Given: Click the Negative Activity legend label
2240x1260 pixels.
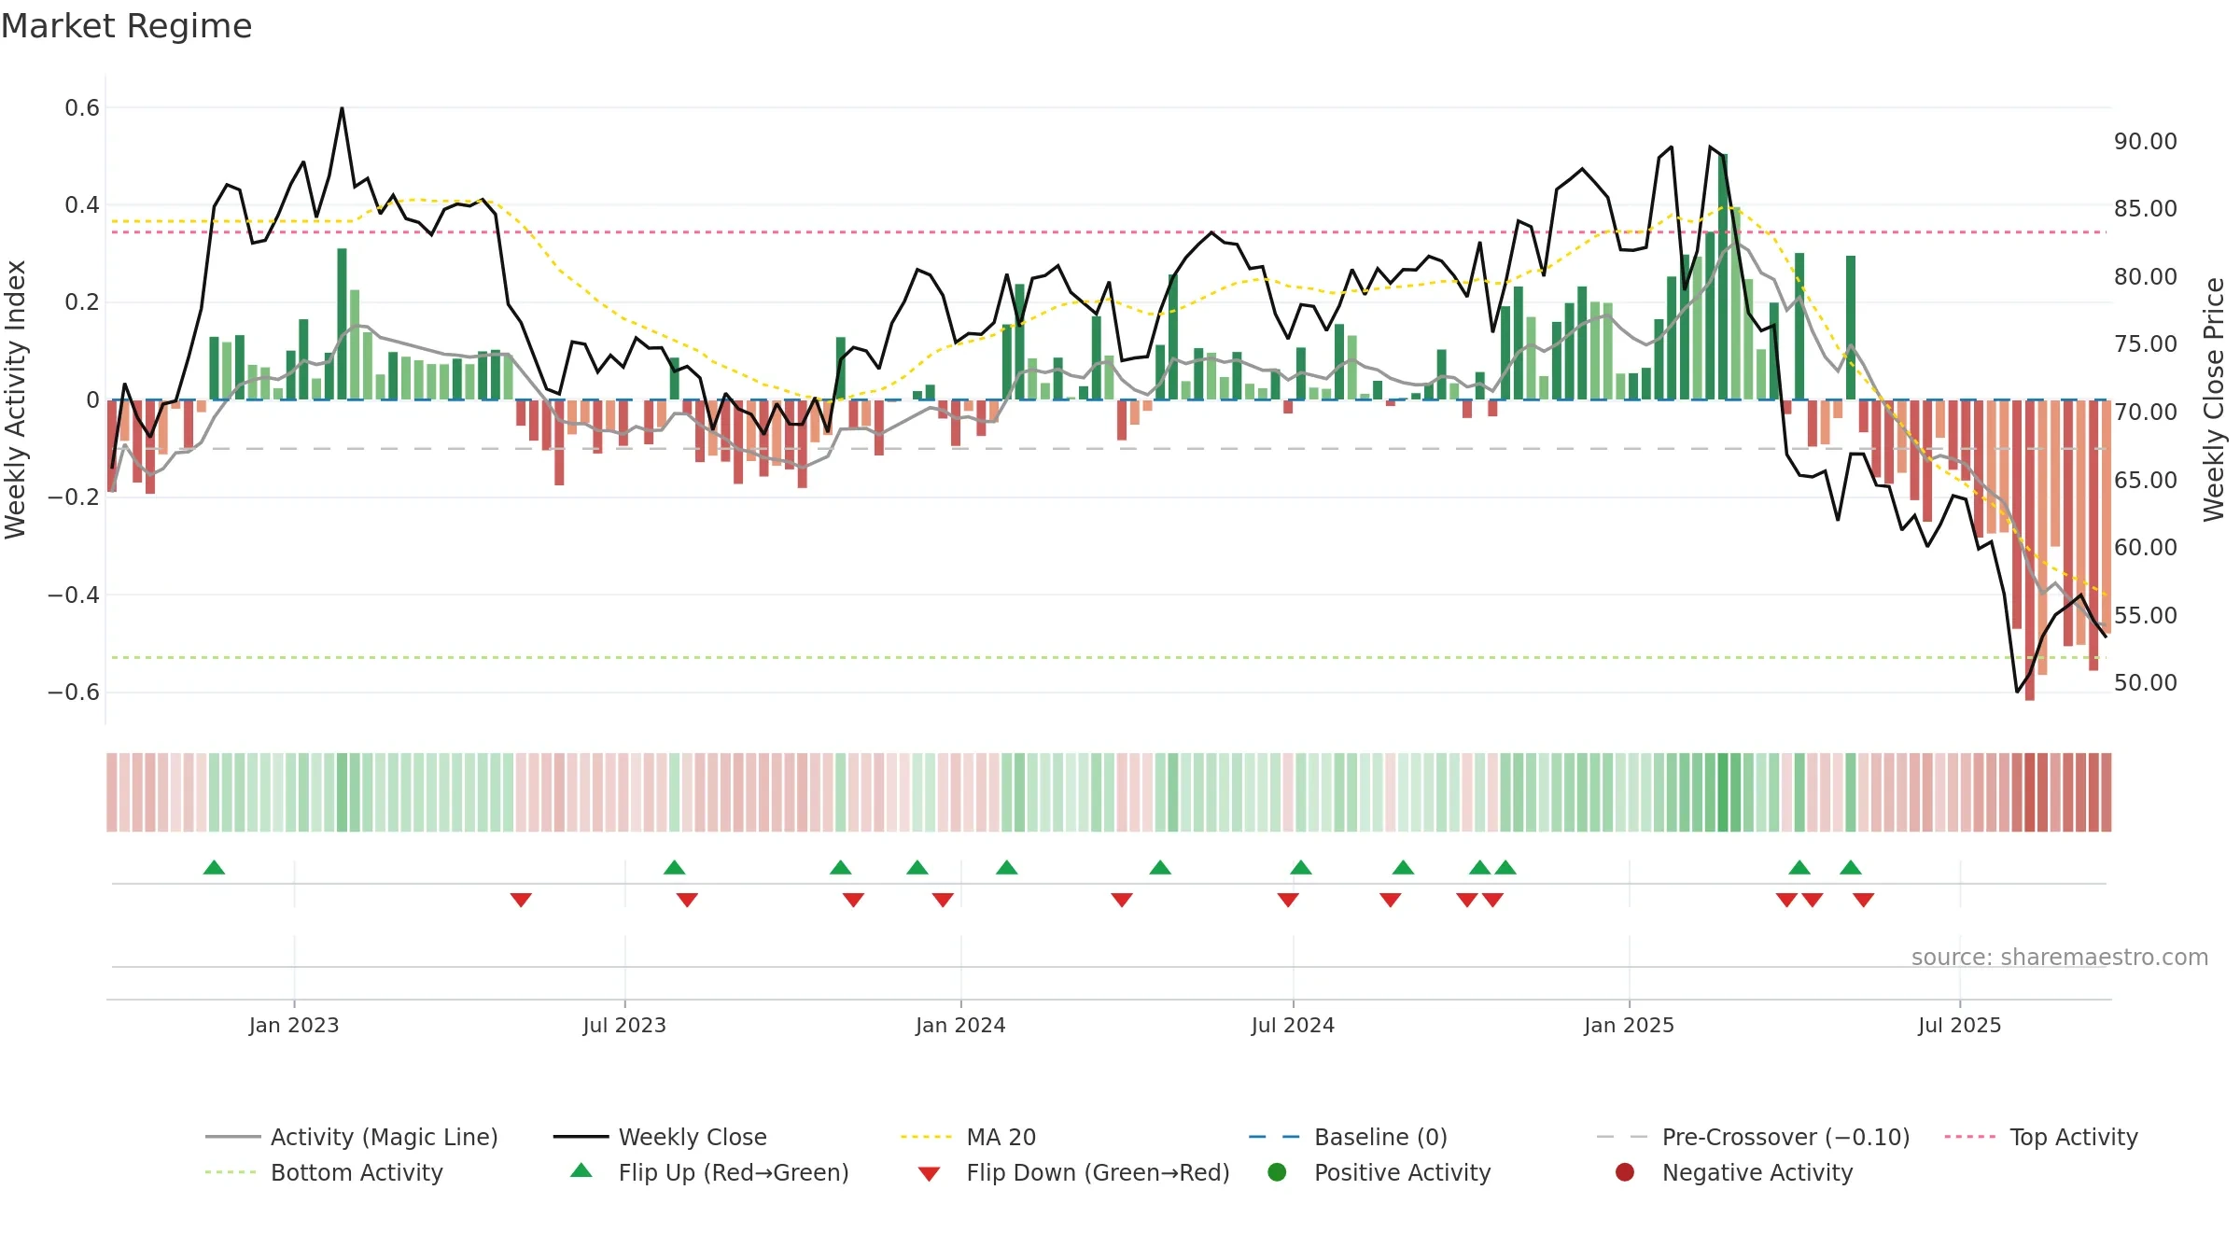Looking at the screenshot, I should pos(1757,1172).
